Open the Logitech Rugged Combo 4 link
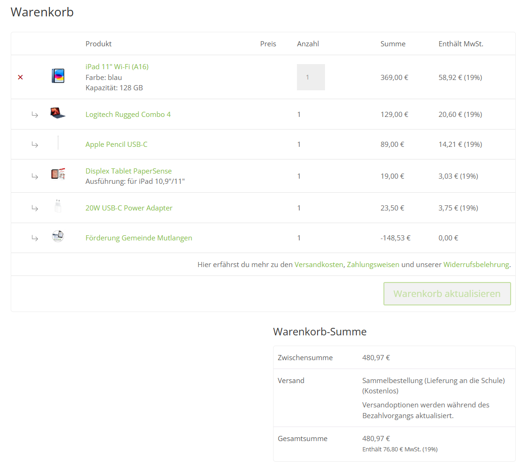Image resolution: width=527 pixels, height=471 pixels. [x=128, y=114]
